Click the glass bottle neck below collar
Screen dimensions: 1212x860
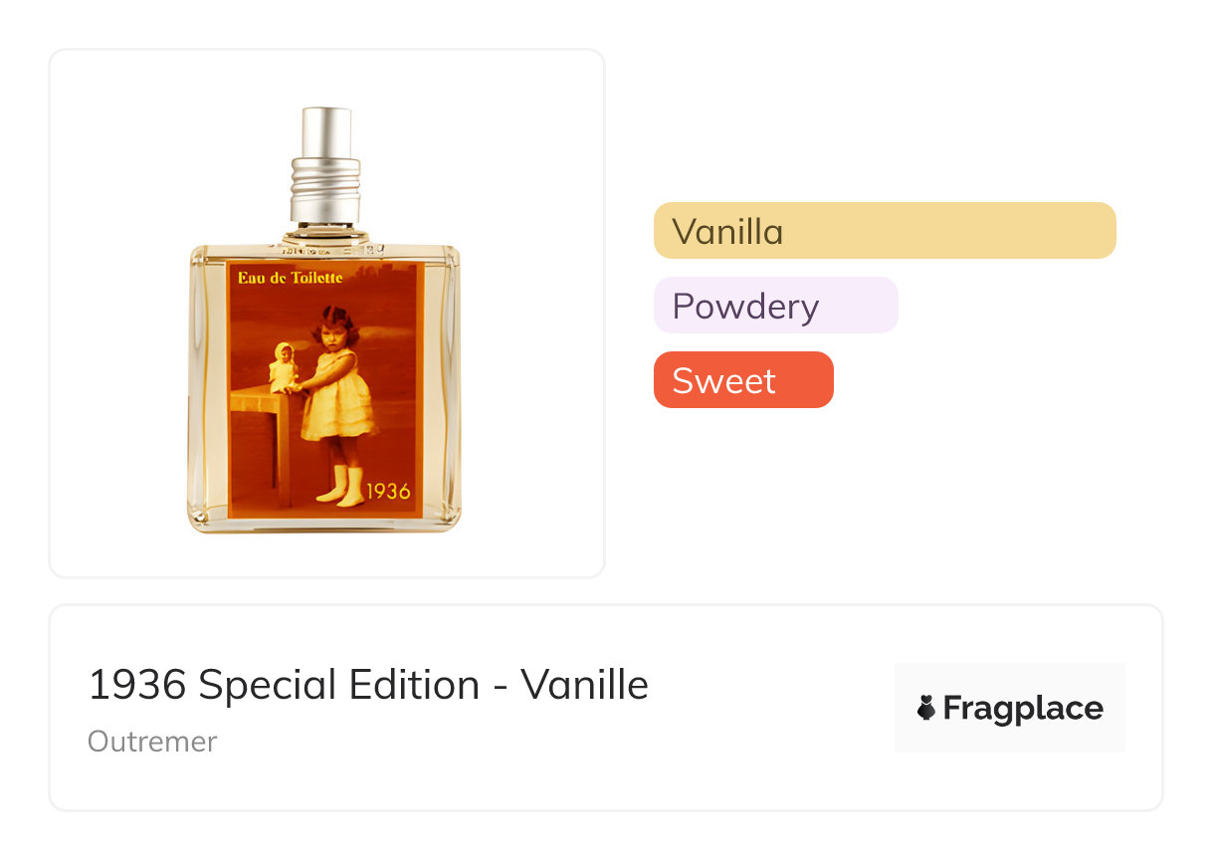click(325, 233)
